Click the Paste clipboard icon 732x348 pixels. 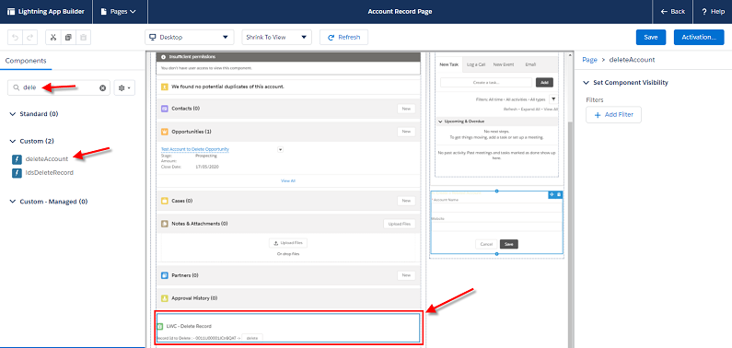[83, 38]
